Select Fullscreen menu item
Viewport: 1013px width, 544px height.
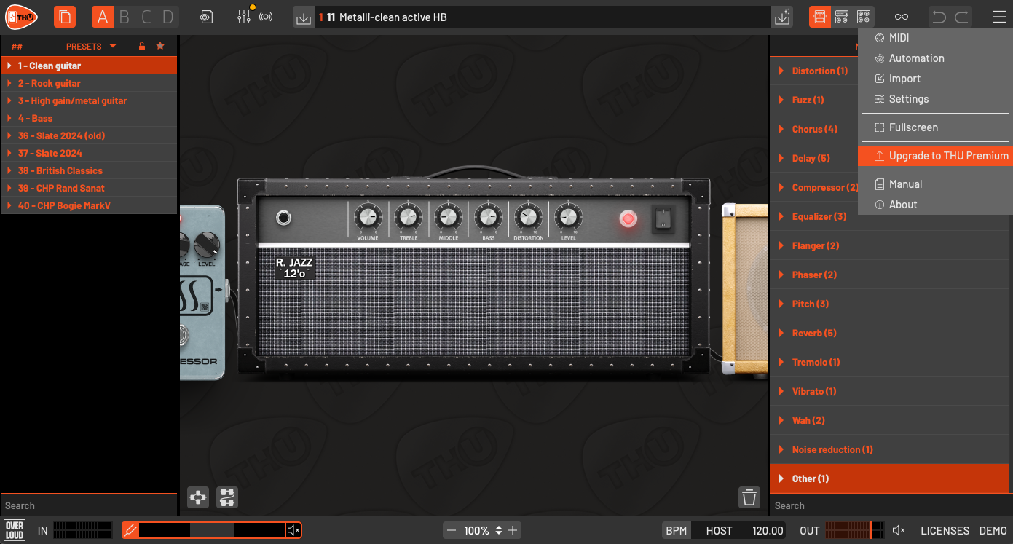pyautogui.click(x=935, y=127)
